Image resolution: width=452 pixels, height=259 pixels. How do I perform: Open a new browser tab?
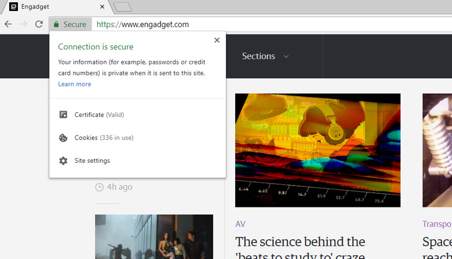(x=122, y=7)
